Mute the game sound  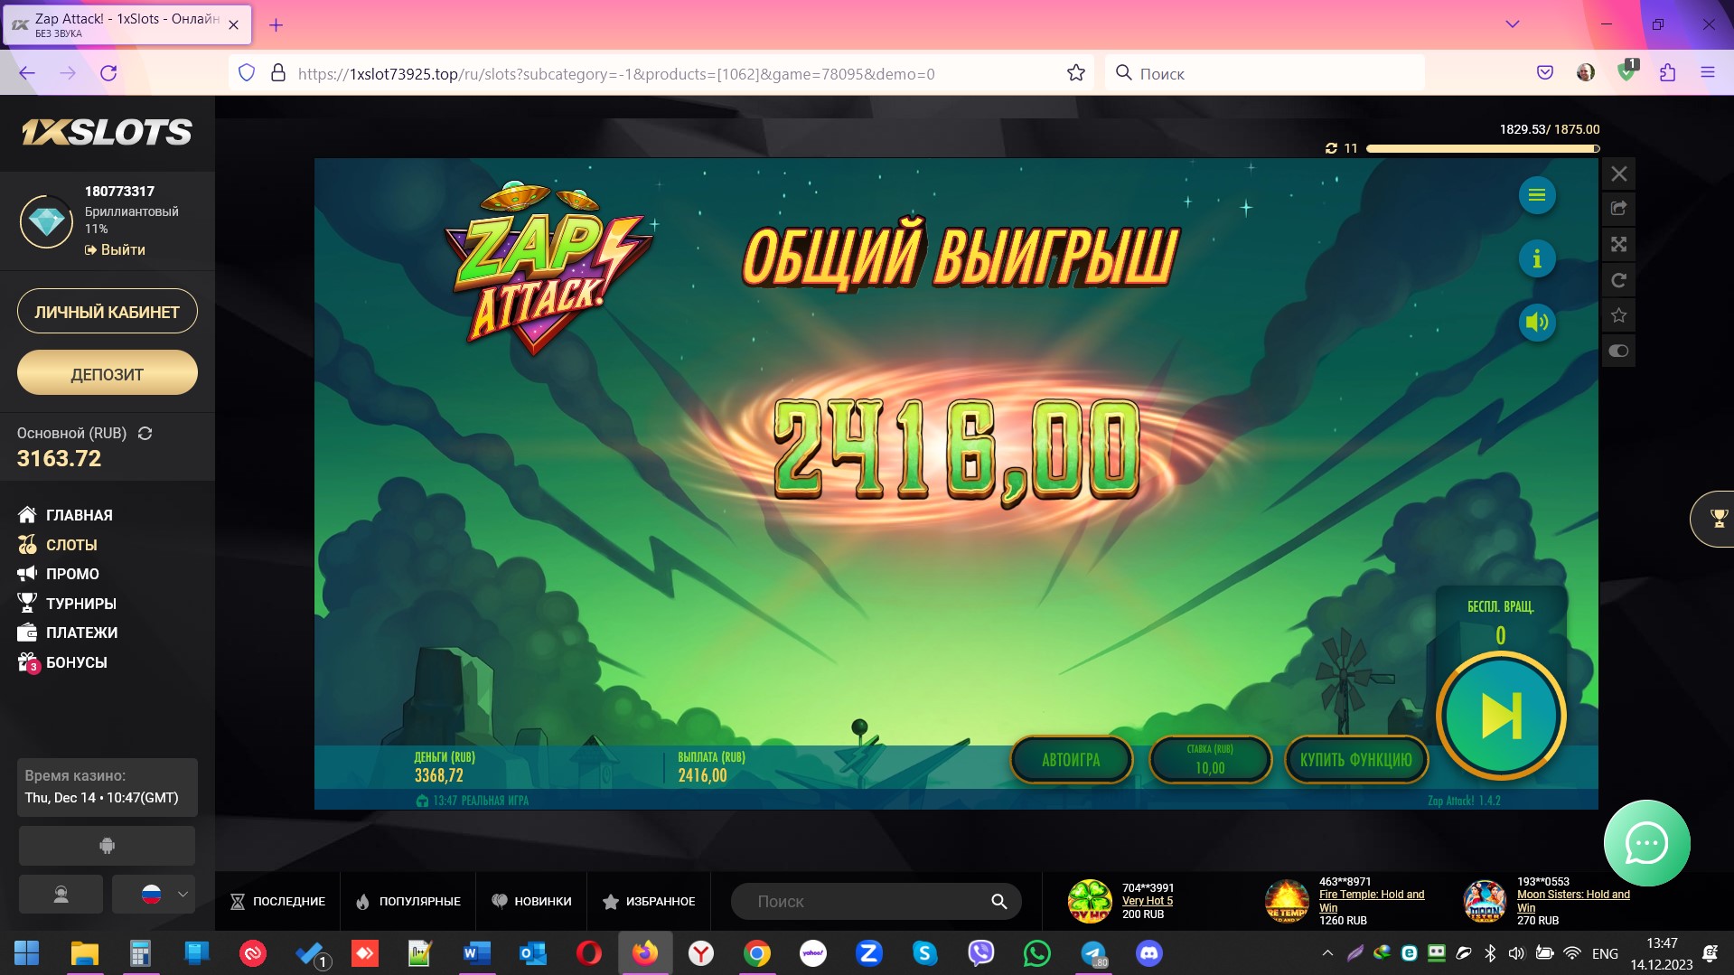pos(1536,323)
